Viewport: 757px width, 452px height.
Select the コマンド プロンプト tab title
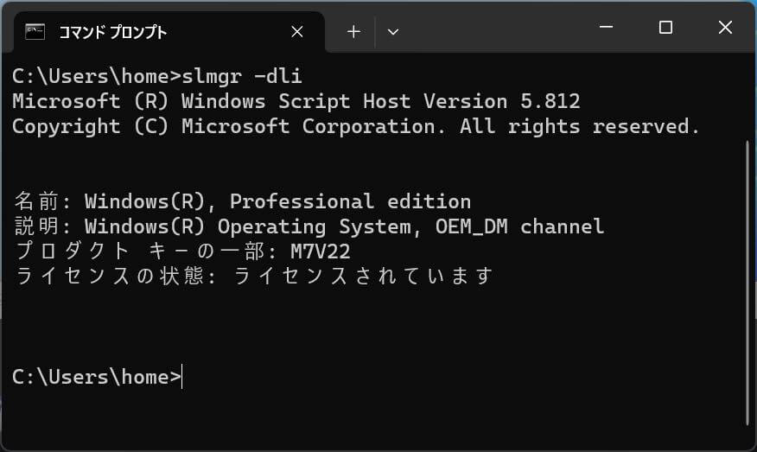[112, 32]
